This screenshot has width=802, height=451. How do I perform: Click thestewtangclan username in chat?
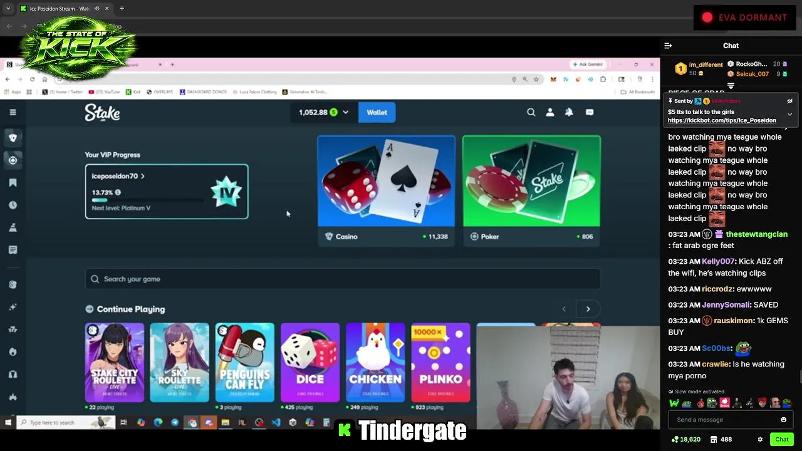[x=756, y=234]
